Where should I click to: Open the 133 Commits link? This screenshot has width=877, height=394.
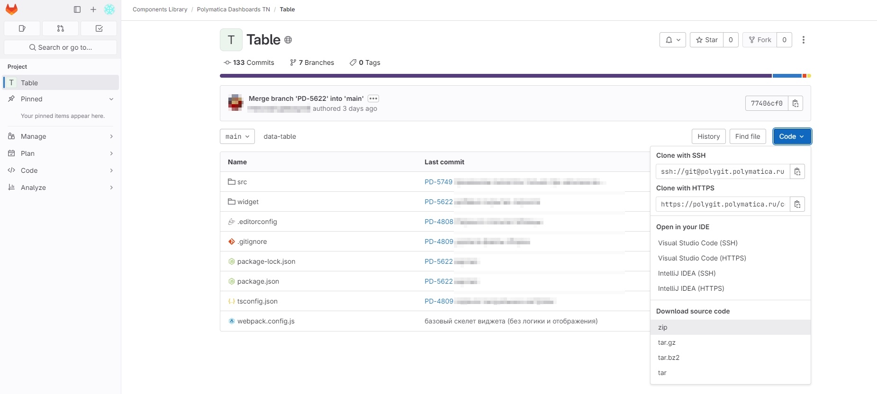249,63
